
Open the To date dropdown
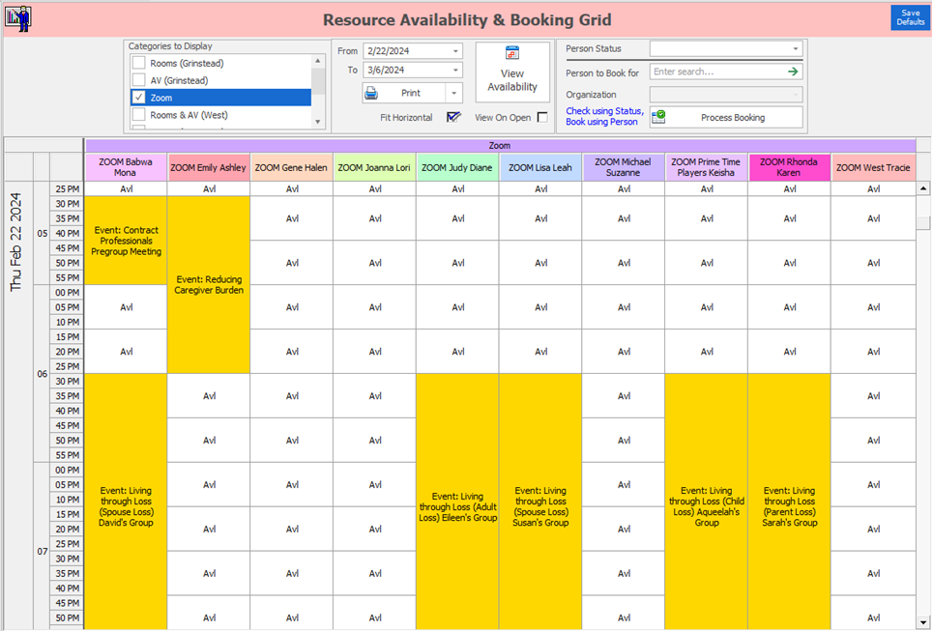coord(456,70)
